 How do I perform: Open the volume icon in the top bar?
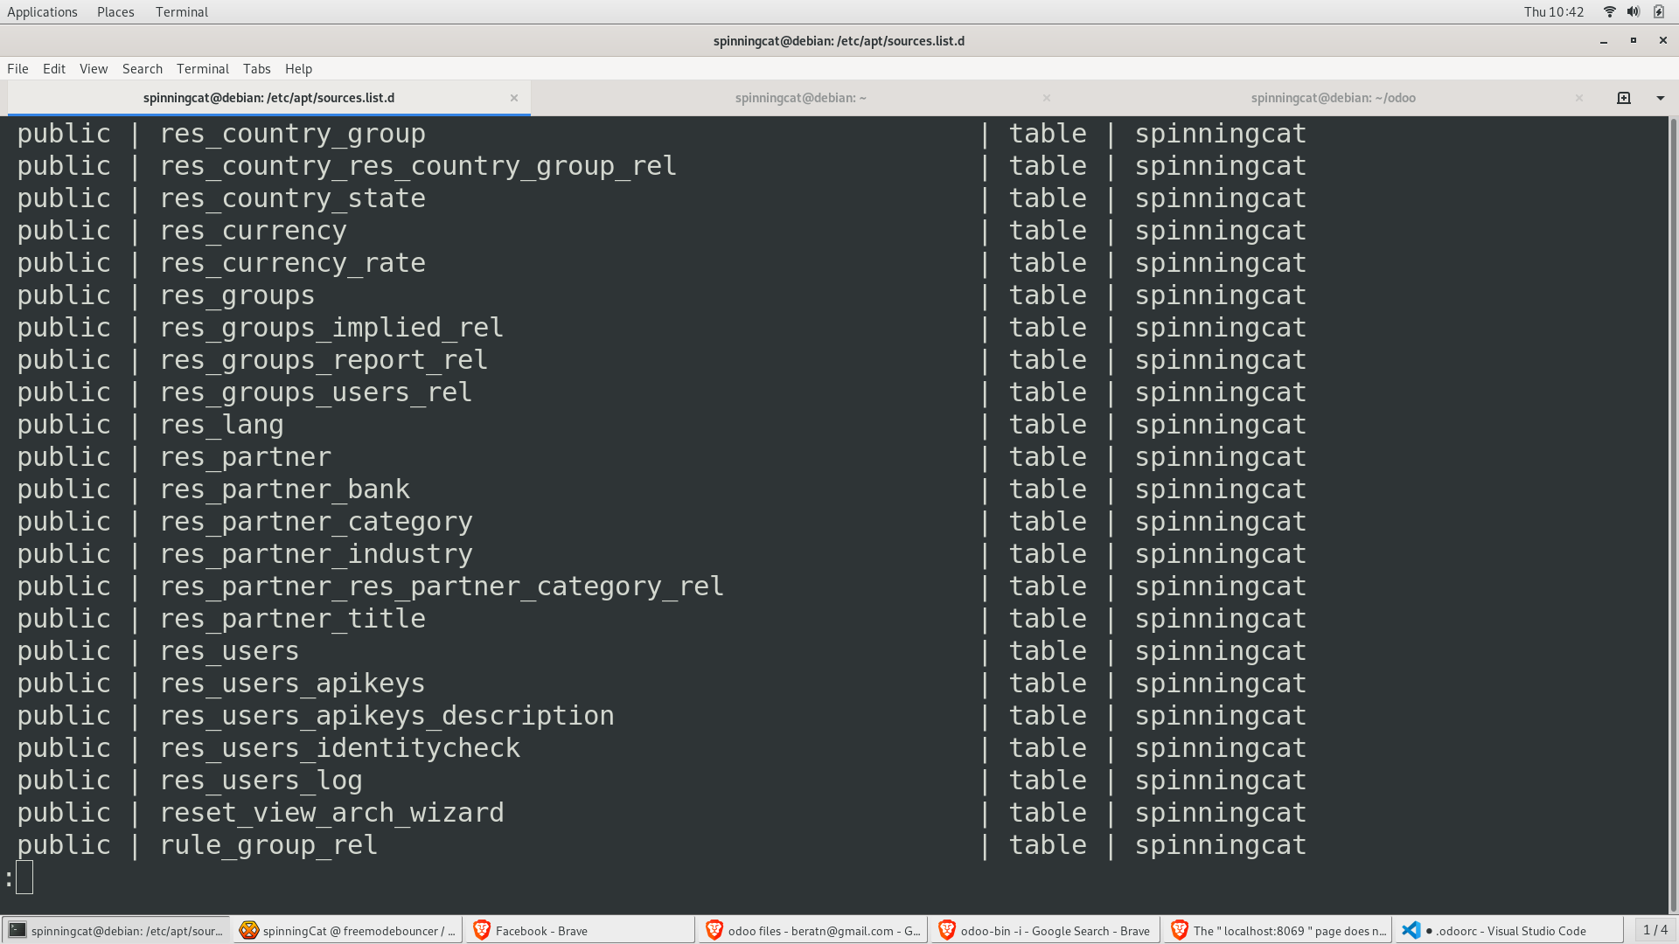click(1633, 11)
